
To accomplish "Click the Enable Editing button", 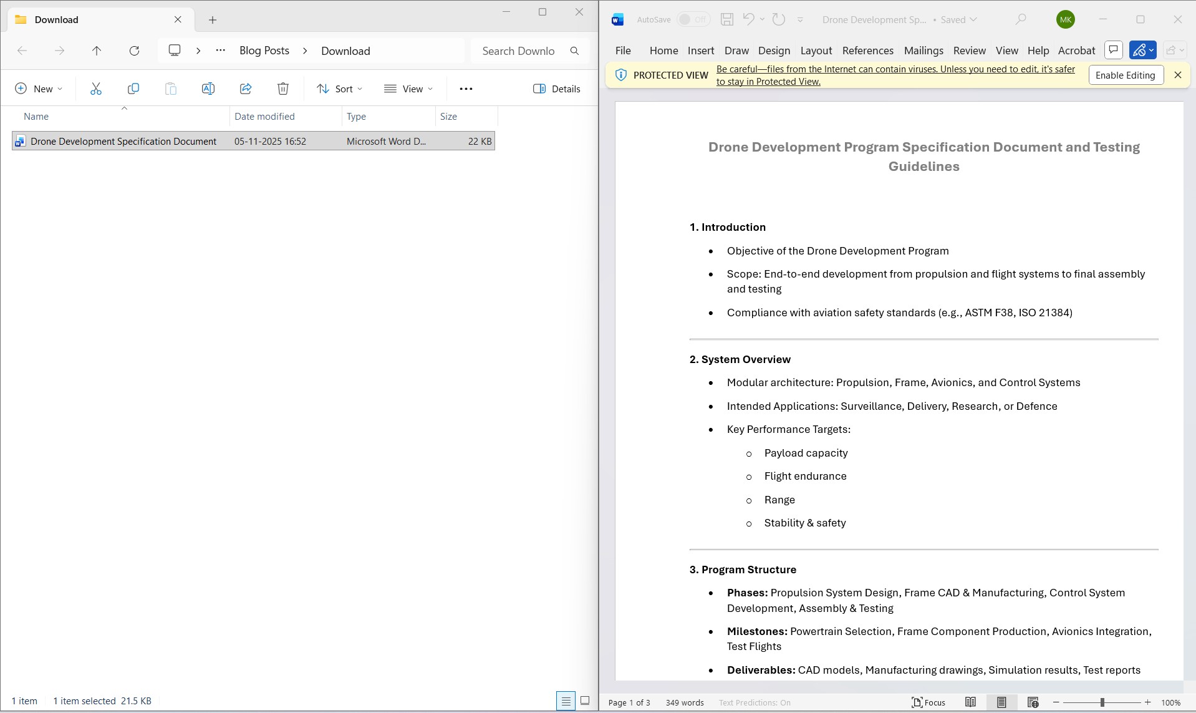I will 1125,75.
